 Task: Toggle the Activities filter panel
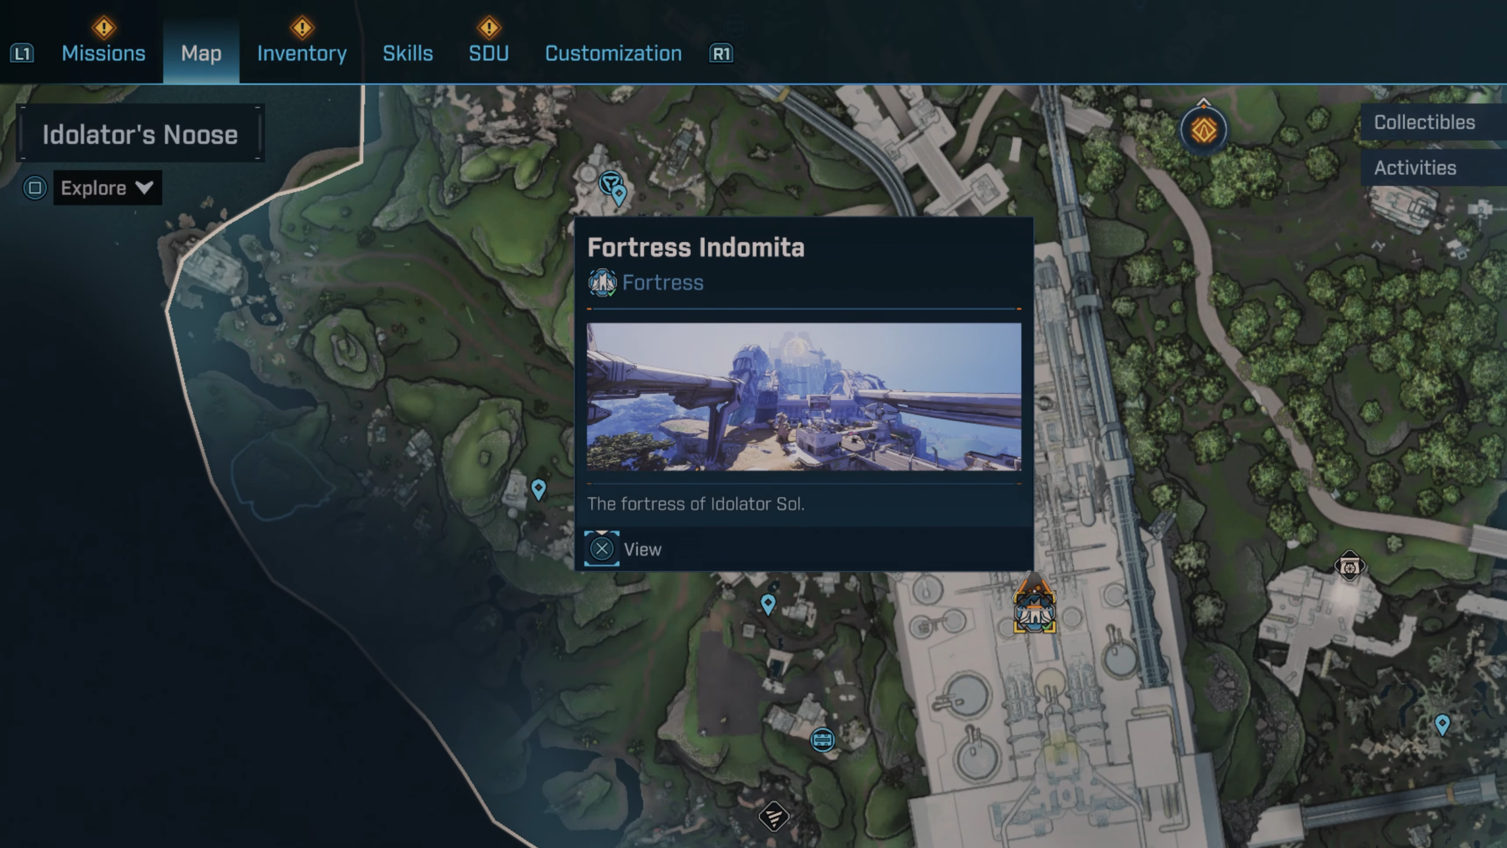pyautogui.click(x=1415, y=168)
